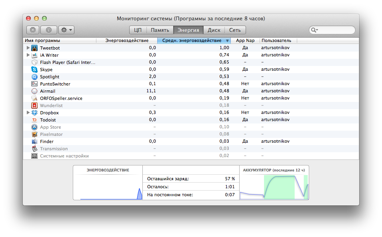Click the process info button
The width and height of the screenshot is (382, 237).
[x=49, y=30]
